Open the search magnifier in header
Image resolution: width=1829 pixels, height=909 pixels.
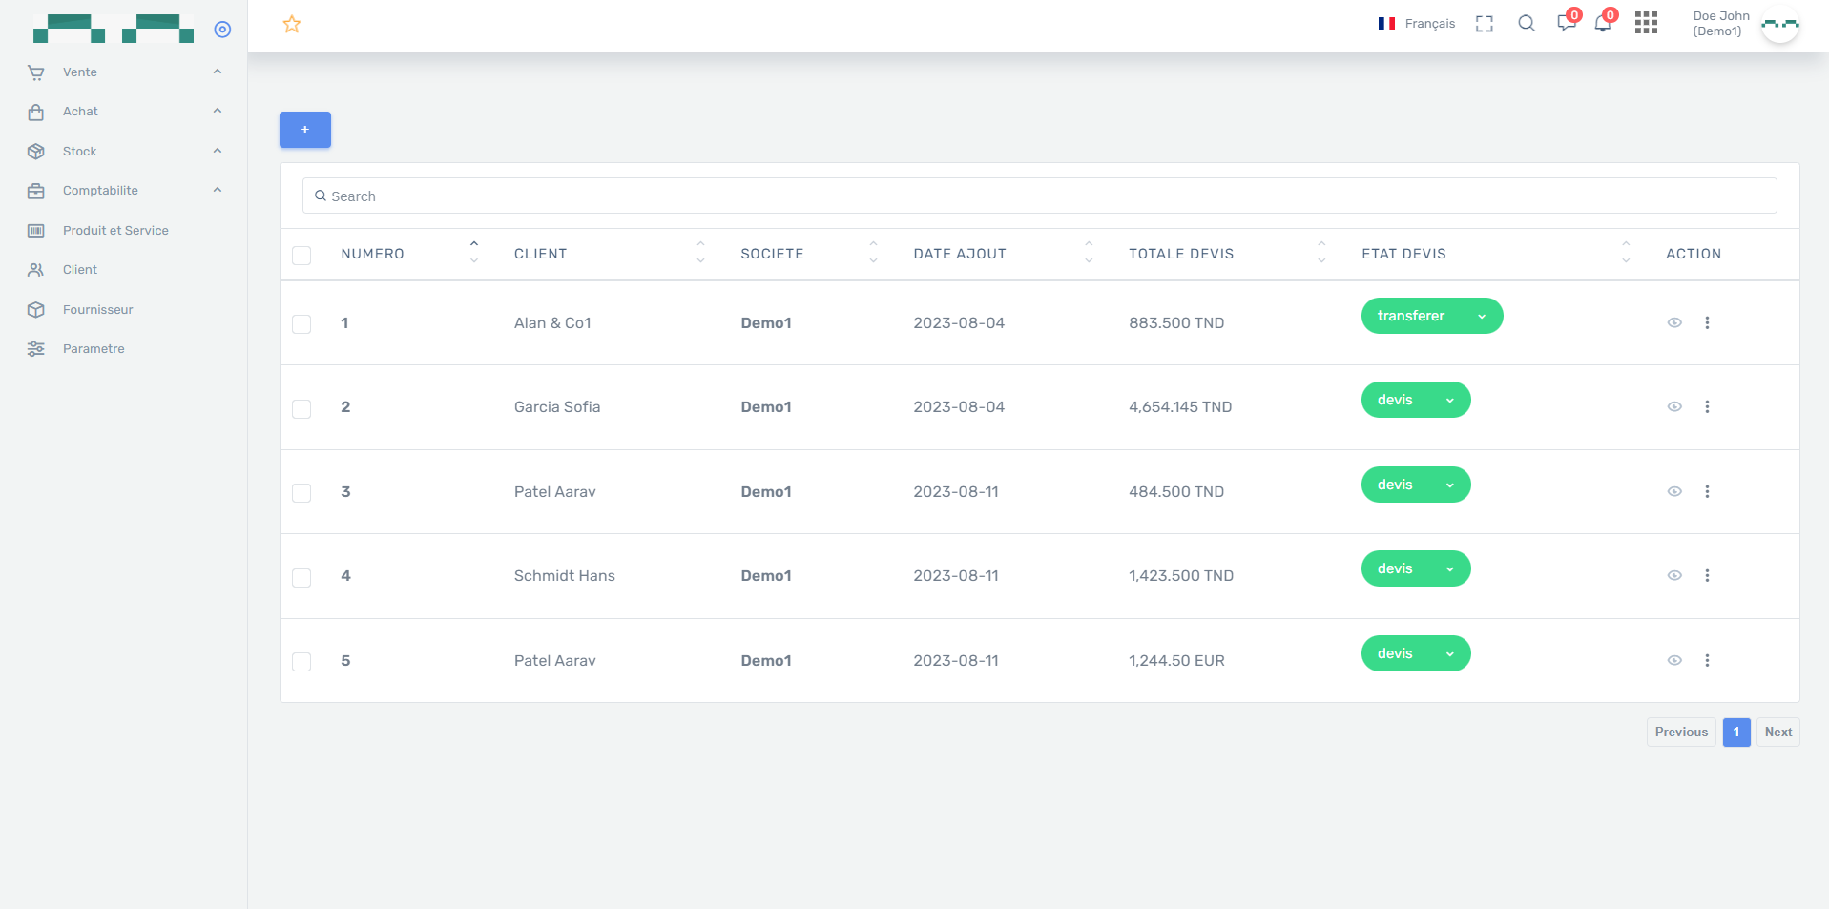(x=1526, y=24)
